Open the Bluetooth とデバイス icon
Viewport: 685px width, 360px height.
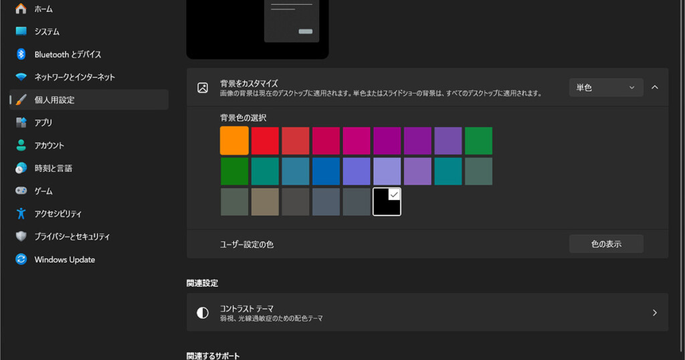(x=21, y=54)
